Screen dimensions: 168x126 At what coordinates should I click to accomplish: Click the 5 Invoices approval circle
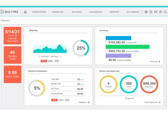point(109,84)
